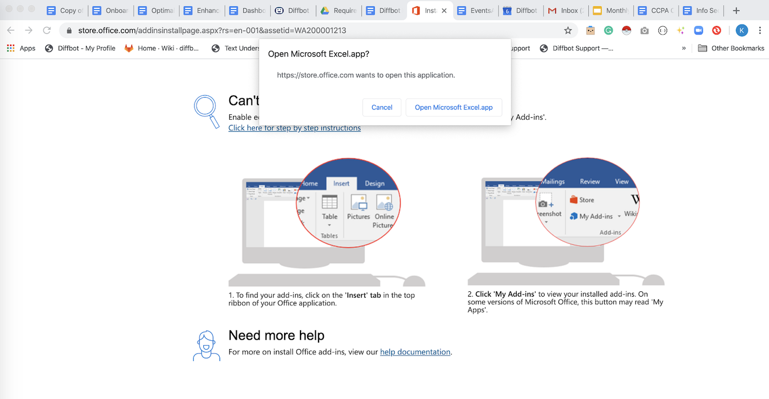This screenshot has width=769, height=399.
Task: Open Chrome's three-dot menu
Action: (x=760, y=31)
